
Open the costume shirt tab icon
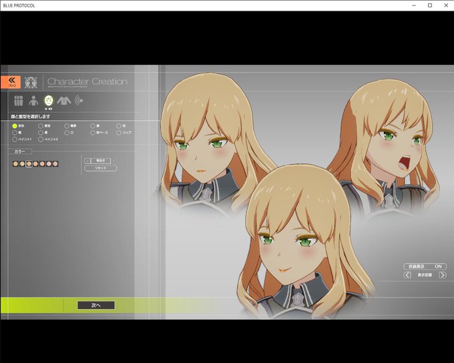[63, 101]
